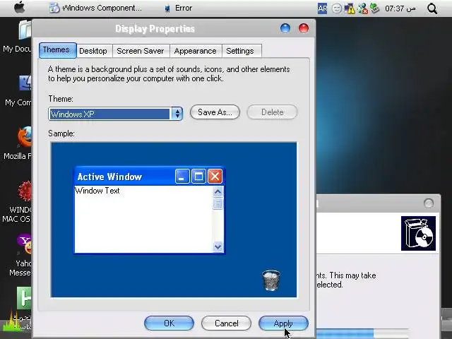Click the Save As... button
The width and height of the screenshot is (452, 339).
pos(215,112)
